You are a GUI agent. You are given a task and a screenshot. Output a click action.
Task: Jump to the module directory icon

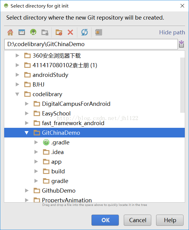(x=45, y=32)
